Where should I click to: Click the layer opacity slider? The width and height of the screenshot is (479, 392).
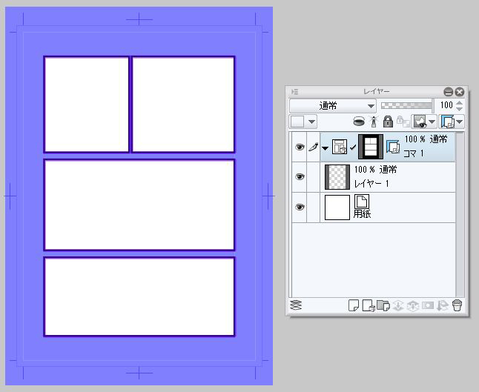pos(406,106)
